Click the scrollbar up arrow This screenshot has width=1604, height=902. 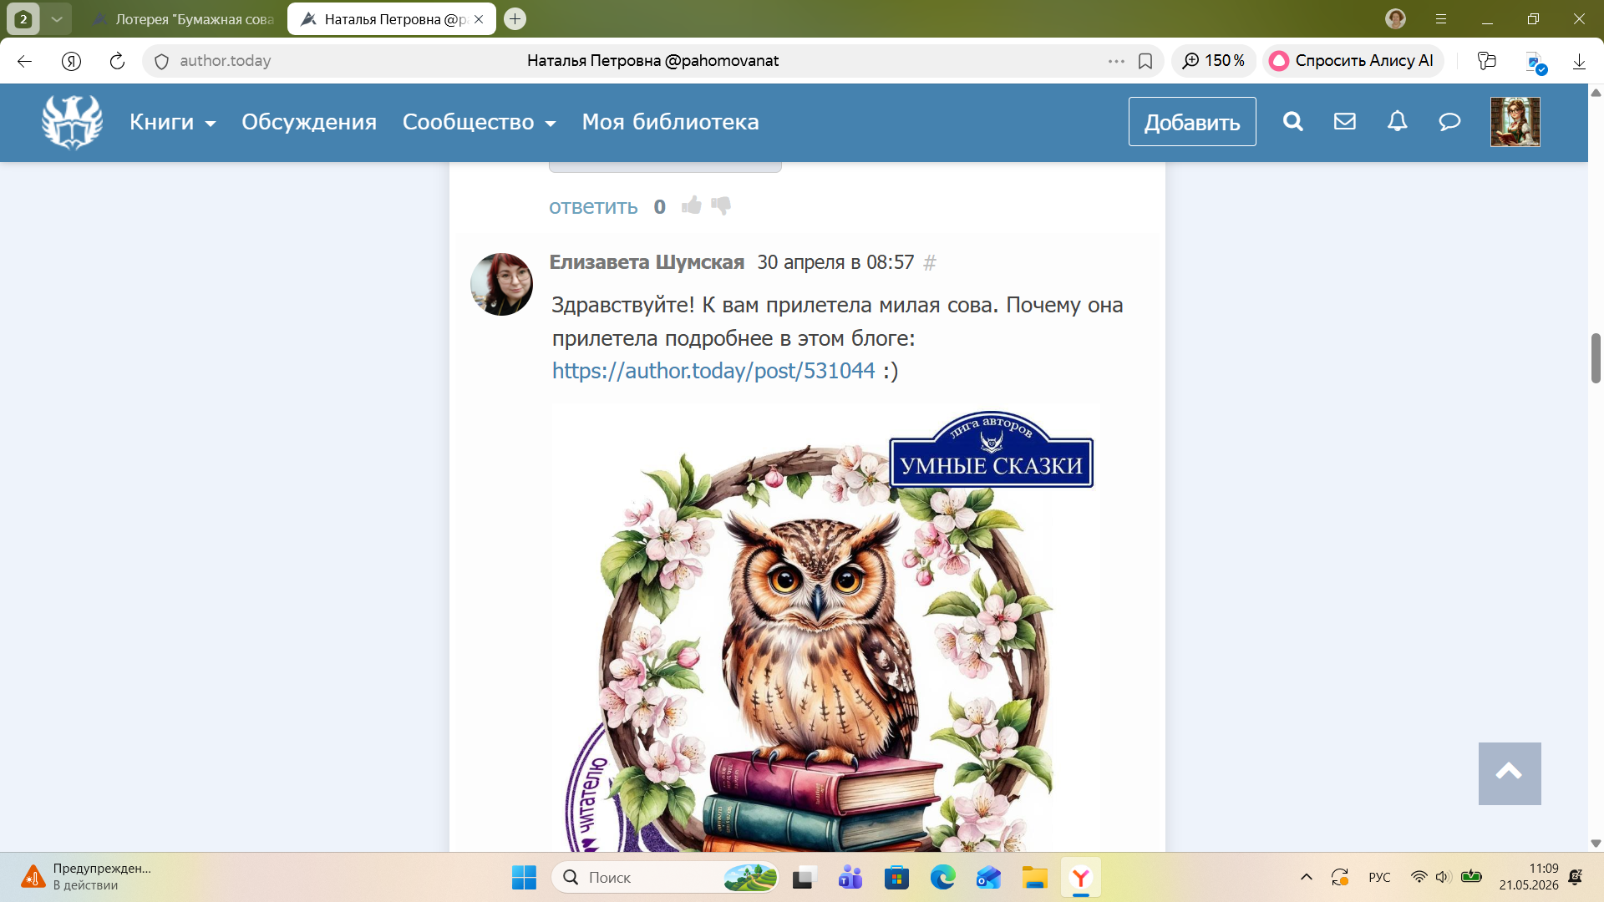[x=1596, y=92]
